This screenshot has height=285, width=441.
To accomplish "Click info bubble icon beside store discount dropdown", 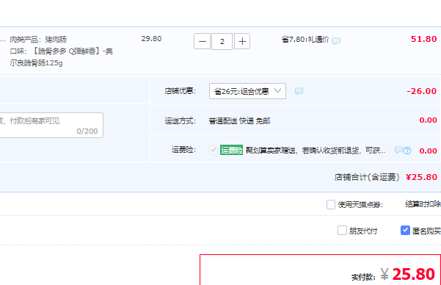I will [299, 91].
